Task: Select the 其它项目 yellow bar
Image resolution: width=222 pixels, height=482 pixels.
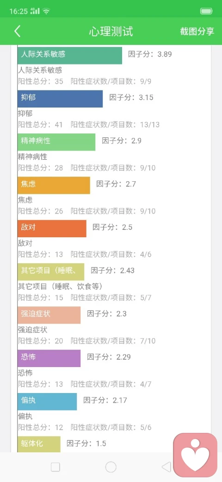Action: (50, 272)
